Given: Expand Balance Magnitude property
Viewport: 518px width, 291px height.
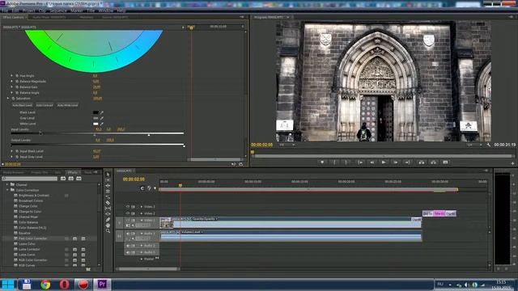Looking at the screenshot, I should pyautogui.click(x=12, y=81).
